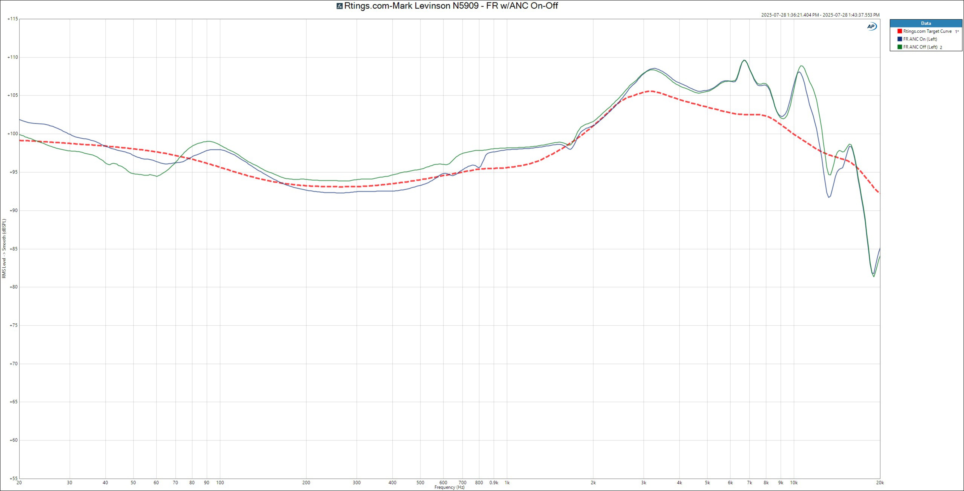Click the 100 tick on frequency axis
The width and height of the screenshot is (964, 491).
(220, 483)
